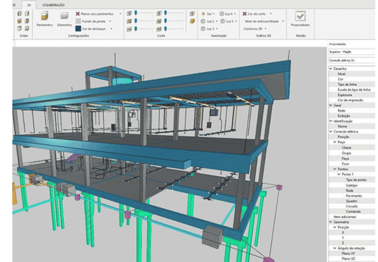378x262 pixels.
Task: Collapse the Ângulo de rotação node
Action: click(335, 248)
